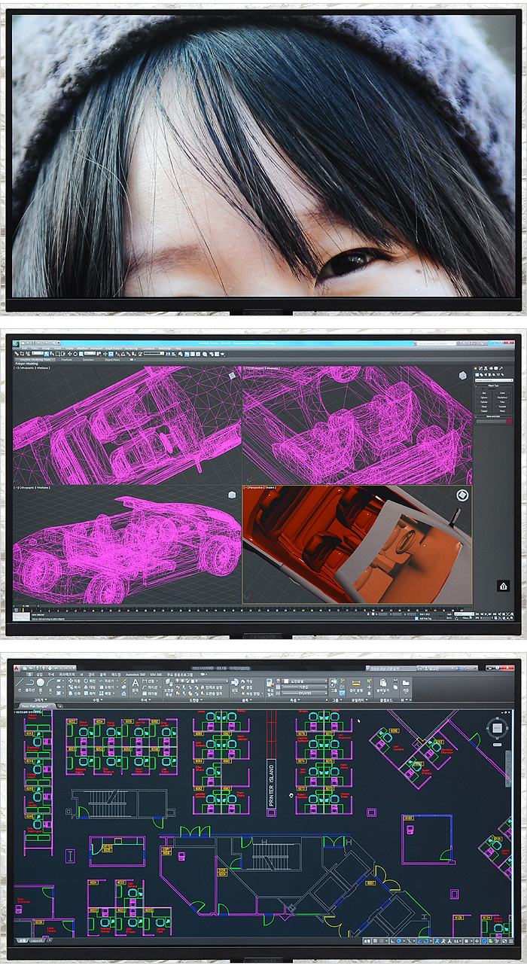Viewport: 527px width, 966px height.
Task: Select the large Text tool in AutoCAD ribbon
Action: 136,684
